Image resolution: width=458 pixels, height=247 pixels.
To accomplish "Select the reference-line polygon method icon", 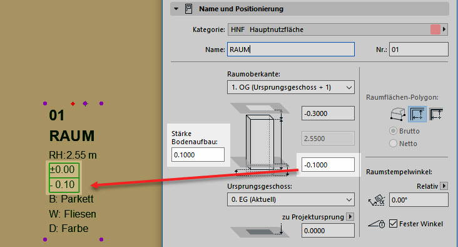I will [436, 114].
